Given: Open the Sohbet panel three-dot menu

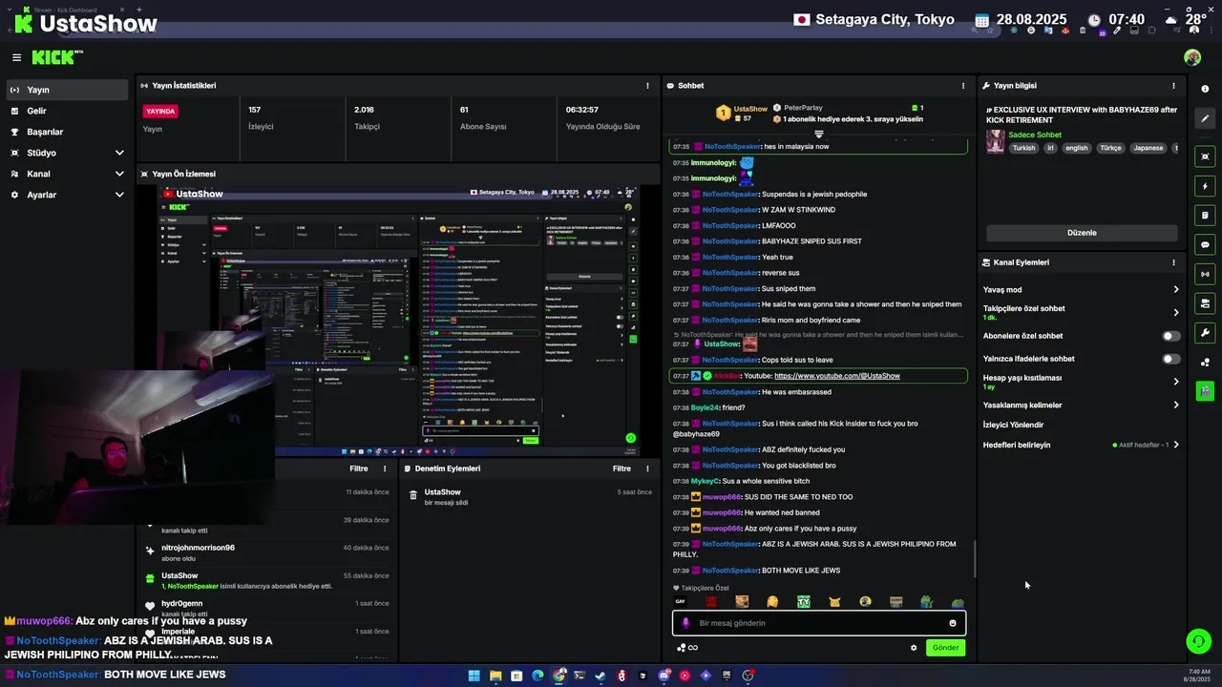Looking at the screenshot, I should (963, 86).
